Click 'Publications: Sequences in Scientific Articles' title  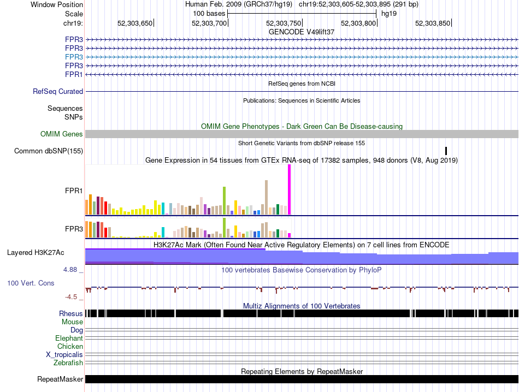pos(302,100)
